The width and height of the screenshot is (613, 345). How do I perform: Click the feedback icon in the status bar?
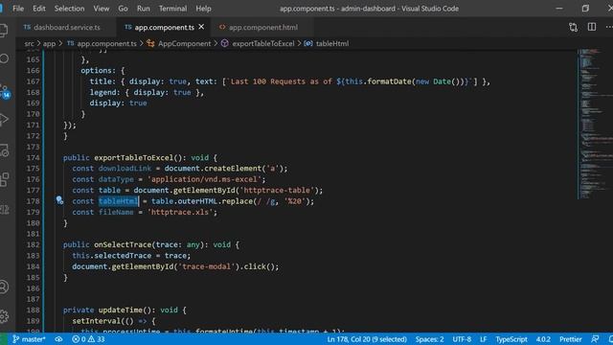pyautogui.click(x=595, y=339)
